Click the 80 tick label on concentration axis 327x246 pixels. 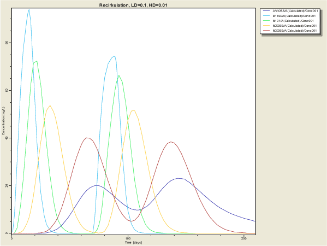pyautogui.click(x=7, y=43)
